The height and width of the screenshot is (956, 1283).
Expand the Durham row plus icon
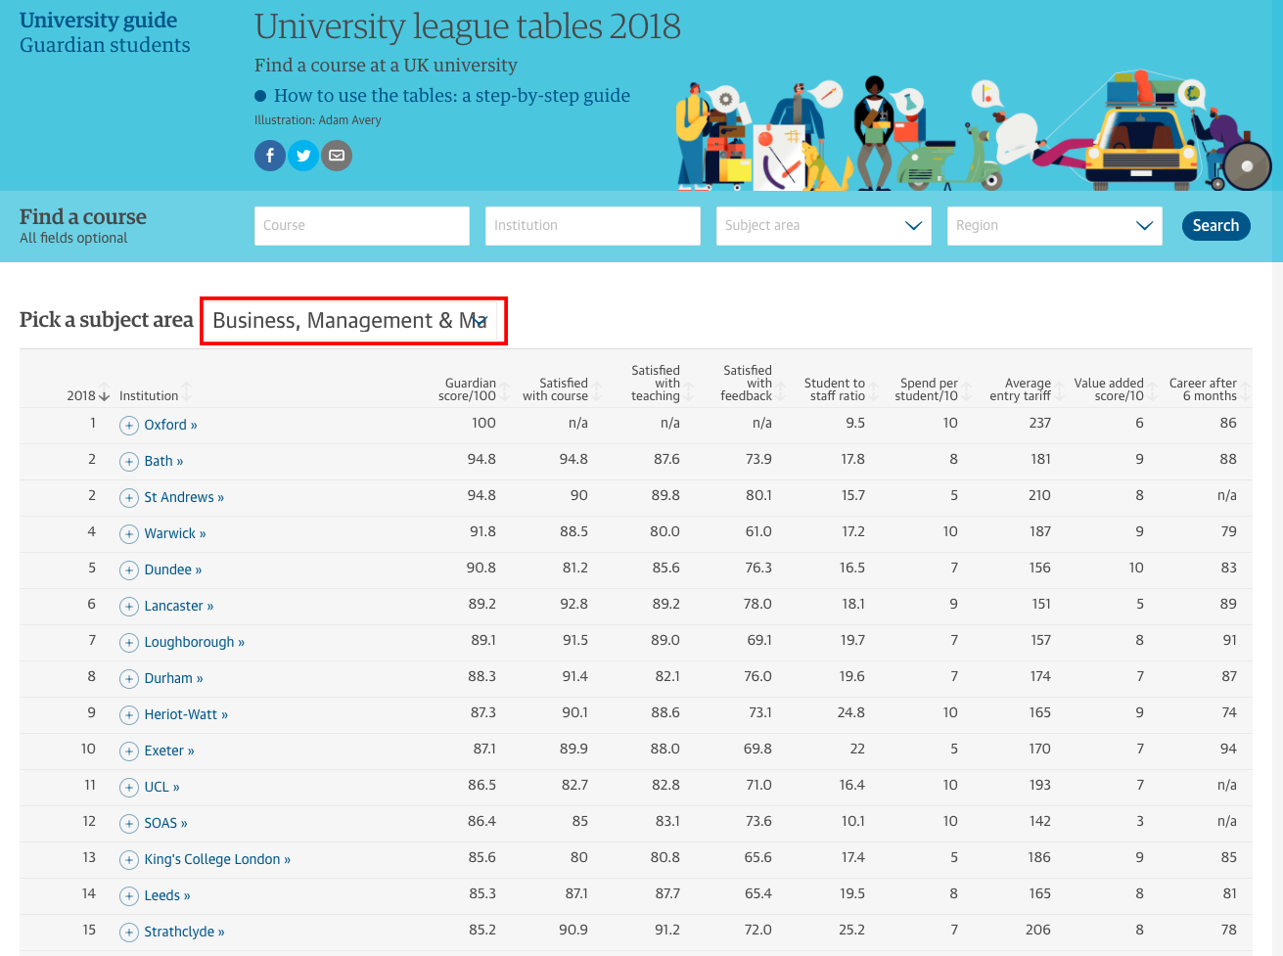[129, 679]
